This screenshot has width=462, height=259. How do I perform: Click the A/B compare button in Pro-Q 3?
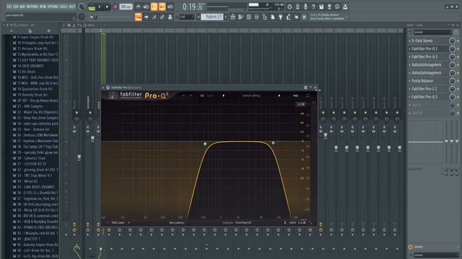click(202, 96)
